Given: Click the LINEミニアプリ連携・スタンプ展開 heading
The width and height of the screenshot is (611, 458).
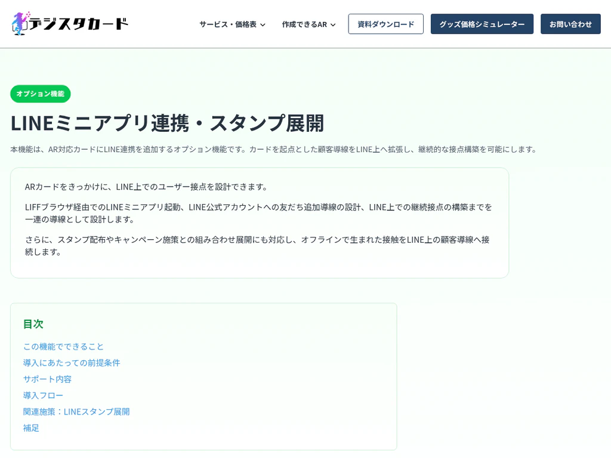Looking at the screenshot, I should 168,123.
